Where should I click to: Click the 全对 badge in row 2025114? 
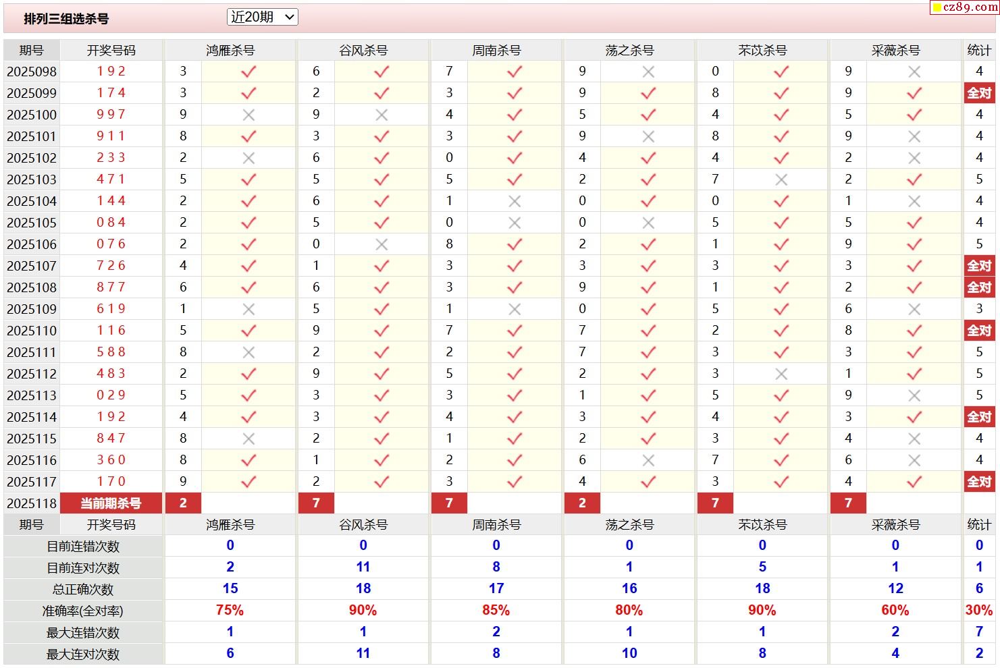point(979,417)
